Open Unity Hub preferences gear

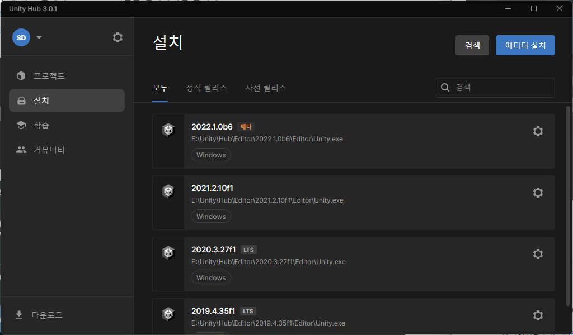point(118,37)
